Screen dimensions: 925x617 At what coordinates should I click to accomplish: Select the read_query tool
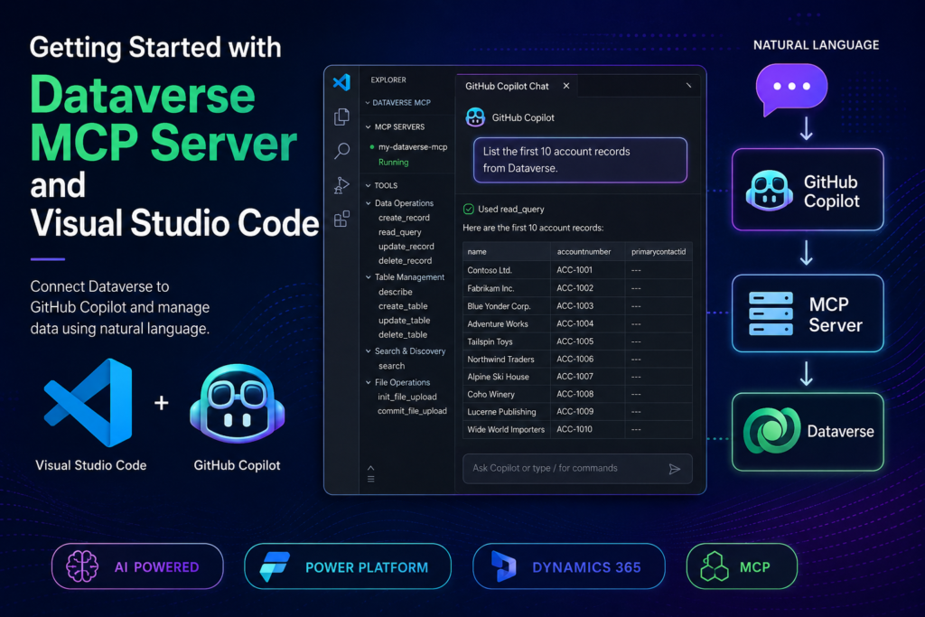[400, 232]
